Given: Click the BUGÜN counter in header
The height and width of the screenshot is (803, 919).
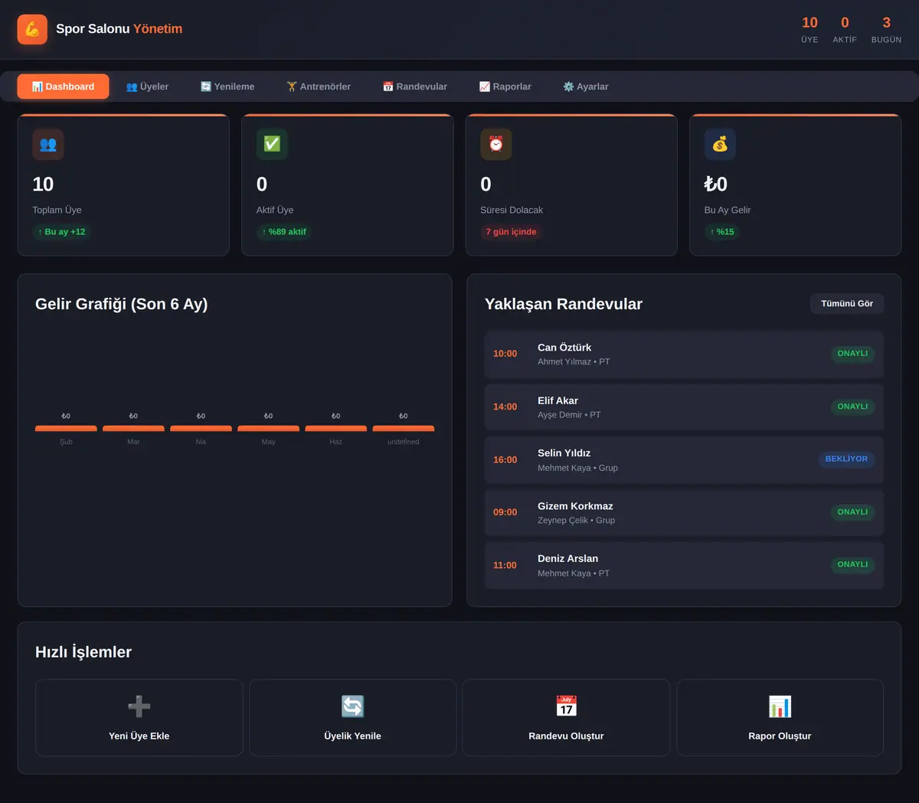Looking at the screenshot, I should [x=886, y=30].
